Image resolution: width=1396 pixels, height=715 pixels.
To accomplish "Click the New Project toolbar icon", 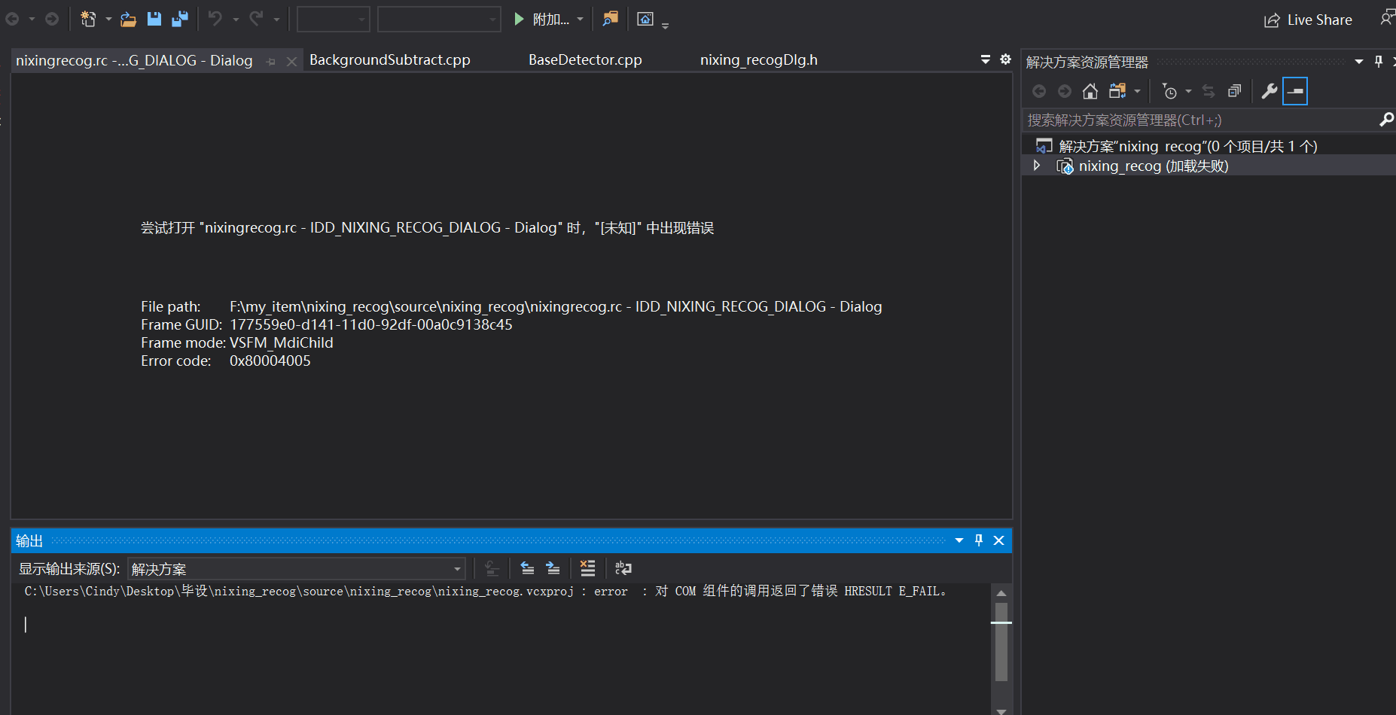I will 89,19.
